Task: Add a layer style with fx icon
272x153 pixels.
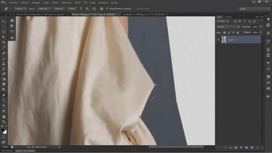Action: point(230,147)
